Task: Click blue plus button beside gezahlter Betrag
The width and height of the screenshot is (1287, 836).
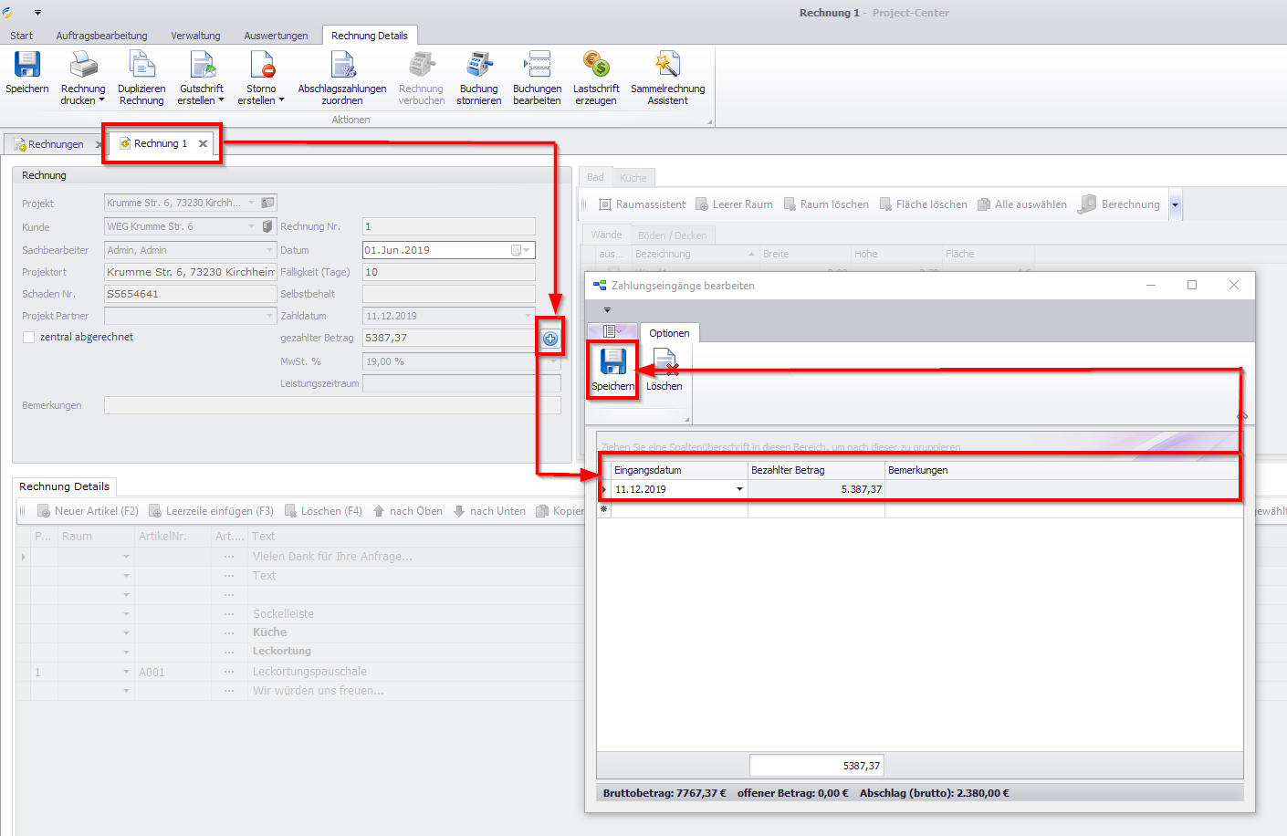Action: pyautogui.click(x=550, y=339)
